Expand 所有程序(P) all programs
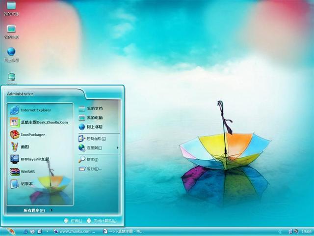314x236 pixels. [38, 210]
